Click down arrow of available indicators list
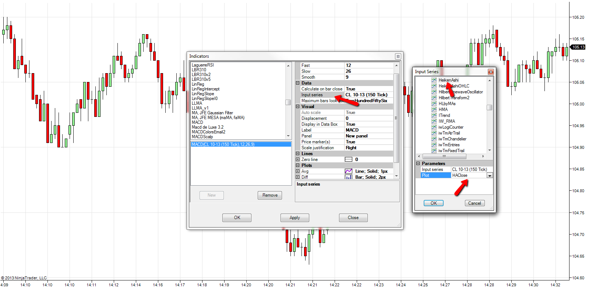Screen dimensions: 589x290 (288, 136)
